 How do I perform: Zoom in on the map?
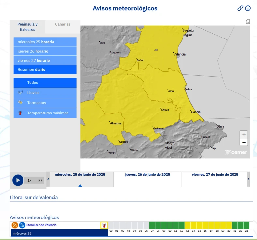(244, 134)
